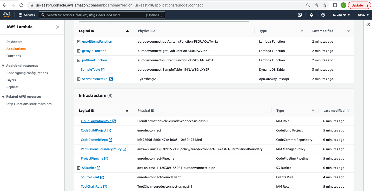
Task: Open Code signing configurations
Action: click(x=27, y=73)
